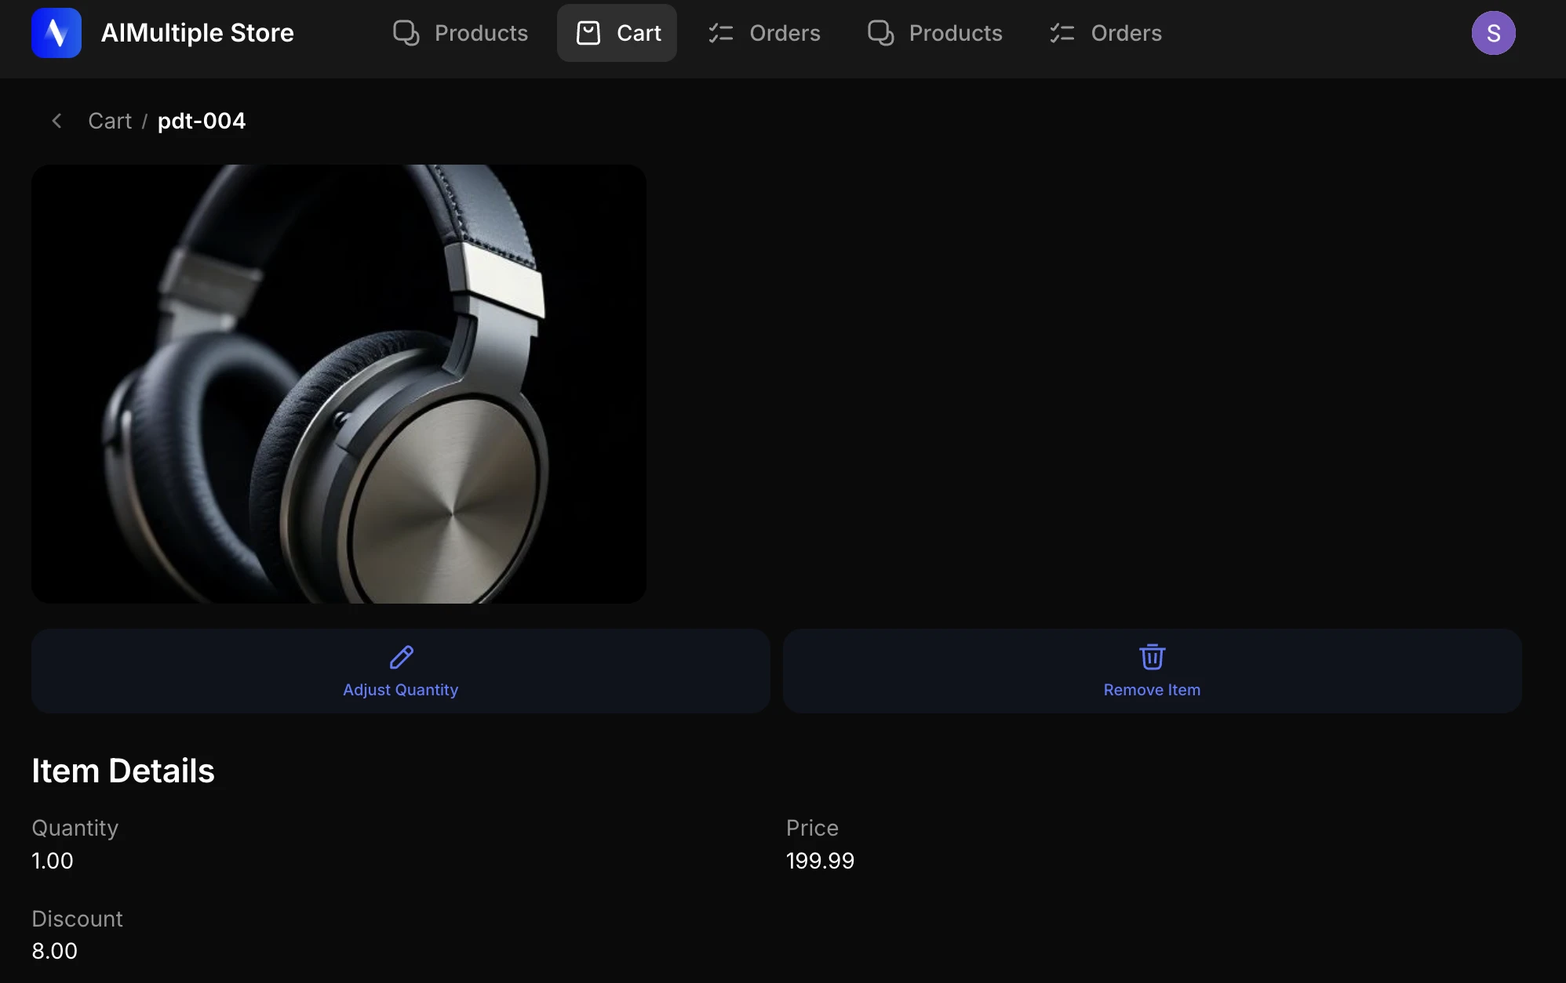Click the pdt-004 breadcrumb text
Viewport: 1566px width, 983px height.
tap(202, 121)
